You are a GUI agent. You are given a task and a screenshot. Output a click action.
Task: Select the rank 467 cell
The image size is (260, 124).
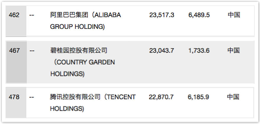click(14, 51)
